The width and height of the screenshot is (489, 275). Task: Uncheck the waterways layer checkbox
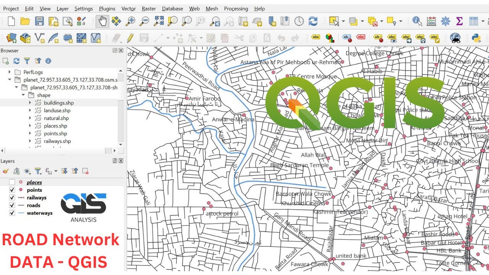pyautogui.click(x=12, y=213)
